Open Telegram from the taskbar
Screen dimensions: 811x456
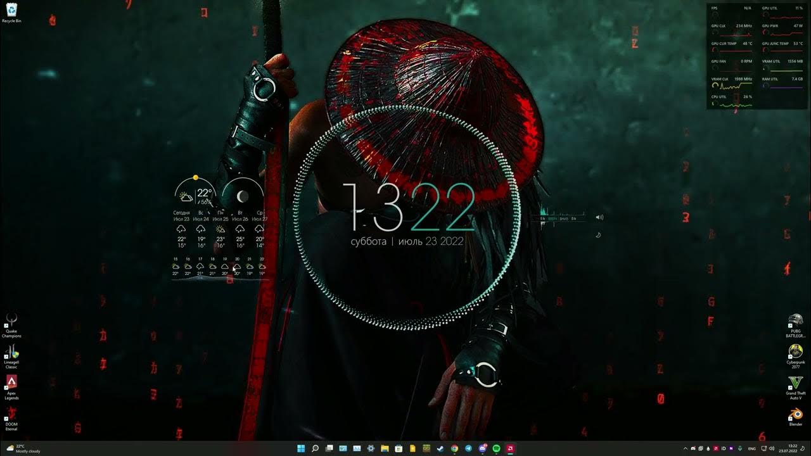[468, 448]
